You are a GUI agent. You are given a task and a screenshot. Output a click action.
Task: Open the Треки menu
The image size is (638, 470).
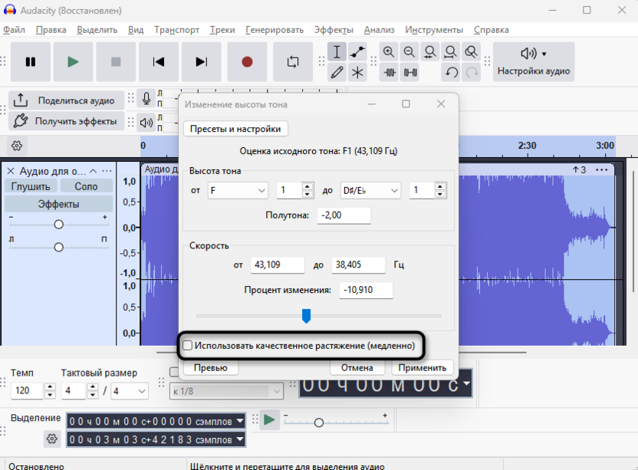(x=222, y=30)
